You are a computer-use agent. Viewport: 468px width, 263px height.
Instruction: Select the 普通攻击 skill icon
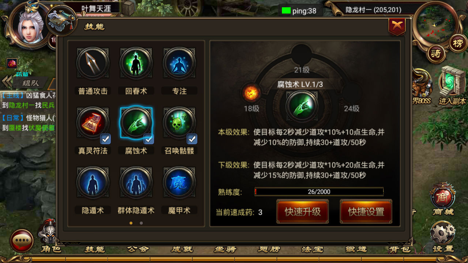point(93,63)
